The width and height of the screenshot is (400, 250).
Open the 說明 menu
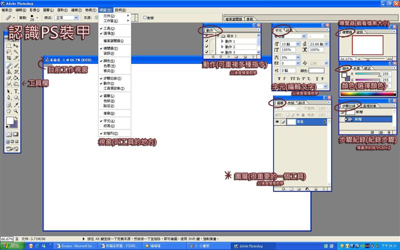point(120,10)
